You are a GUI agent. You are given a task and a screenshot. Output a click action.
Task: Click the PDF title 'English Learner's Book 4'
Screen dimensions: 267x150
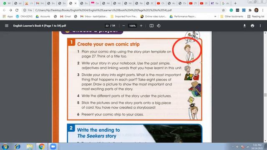tap(40, 26)
